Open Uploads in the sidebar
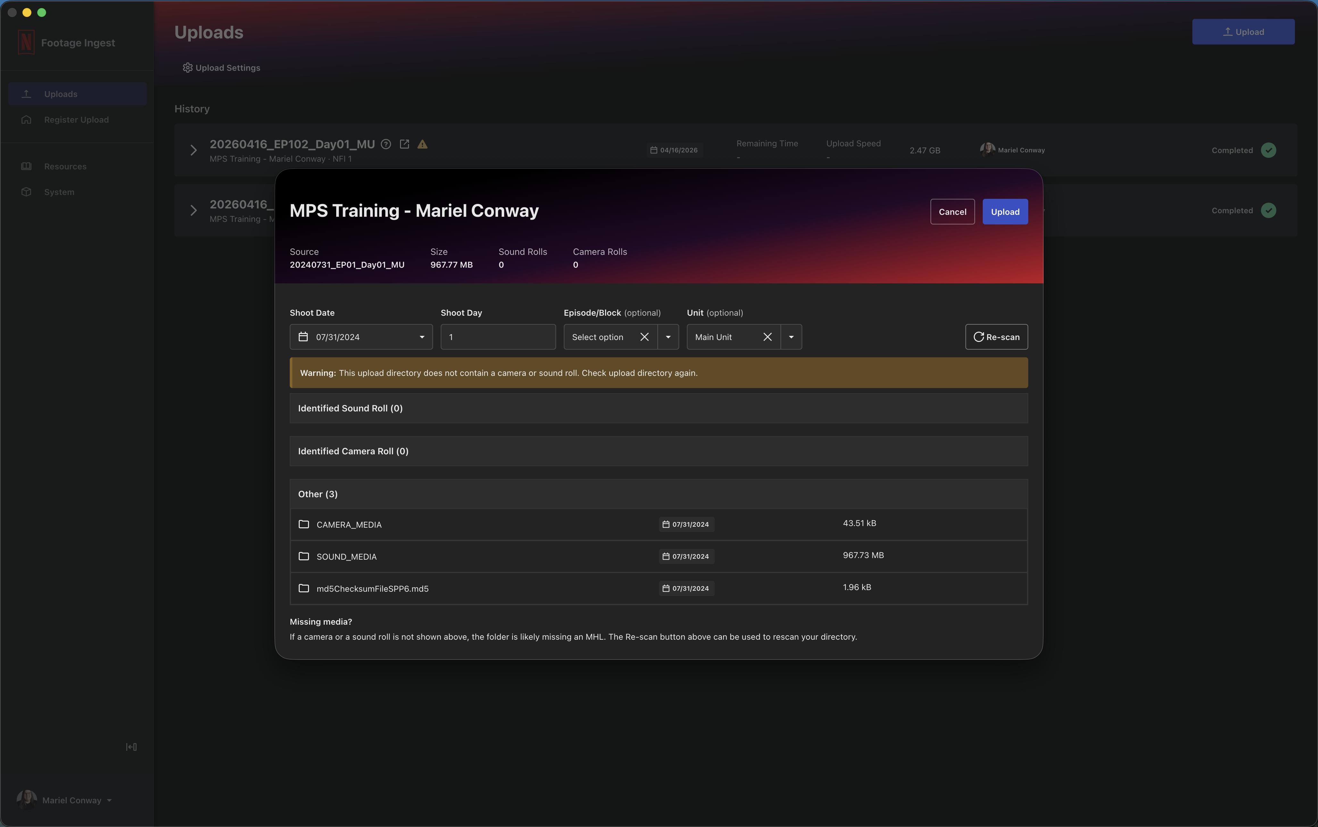This screenshot has height=827, width=1318. [77, 94]
